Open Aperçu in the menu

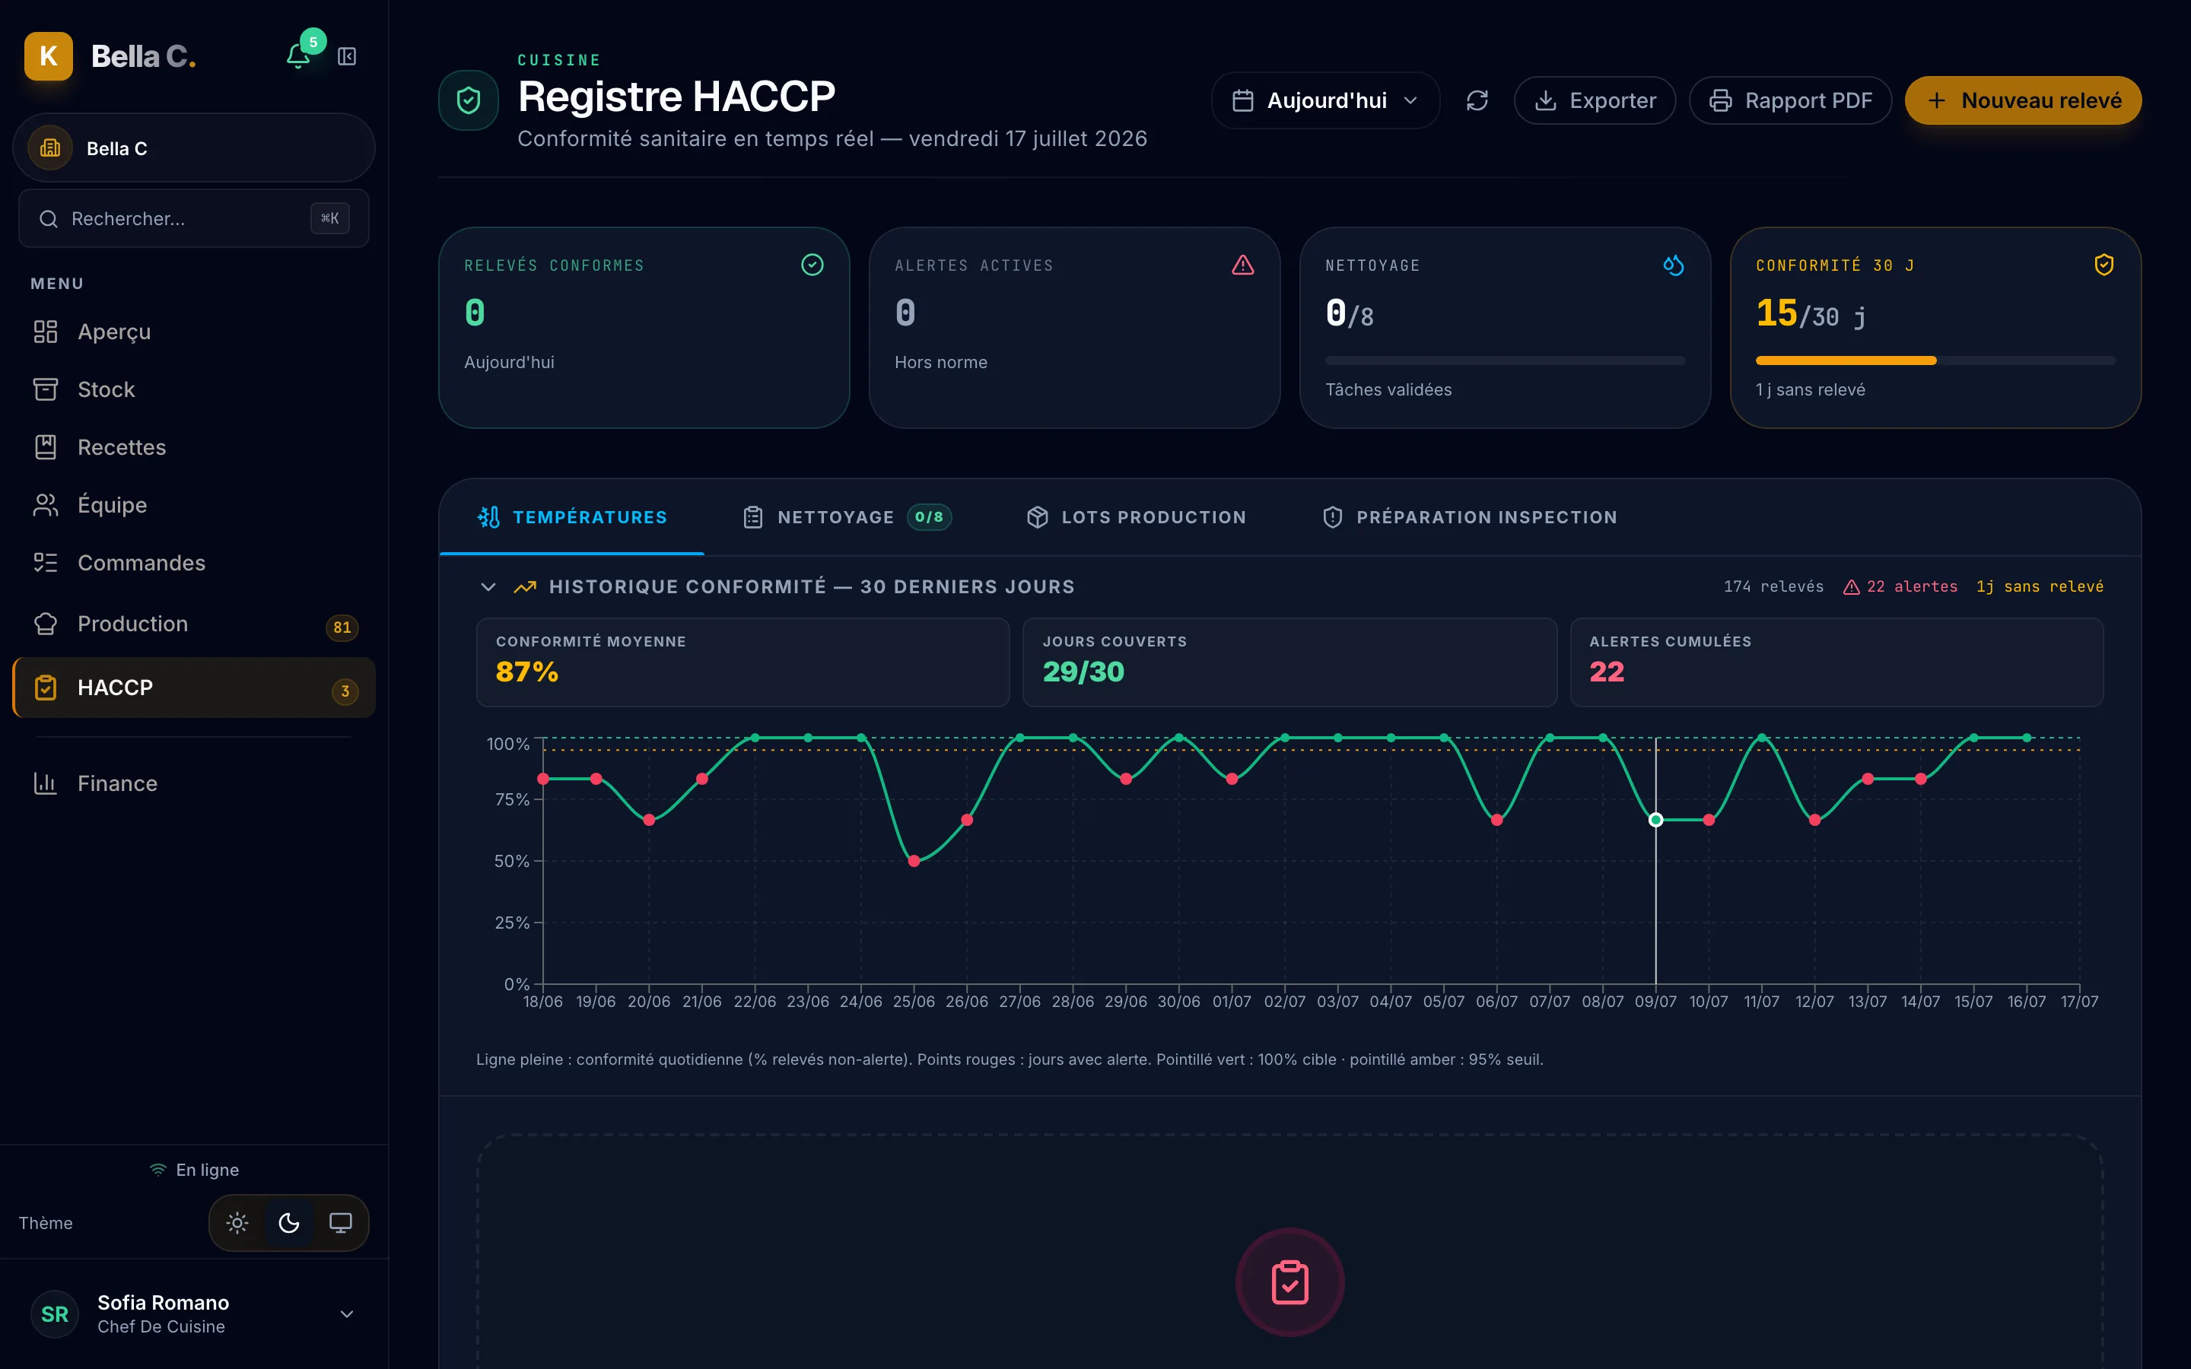click(x=194, y=332)
